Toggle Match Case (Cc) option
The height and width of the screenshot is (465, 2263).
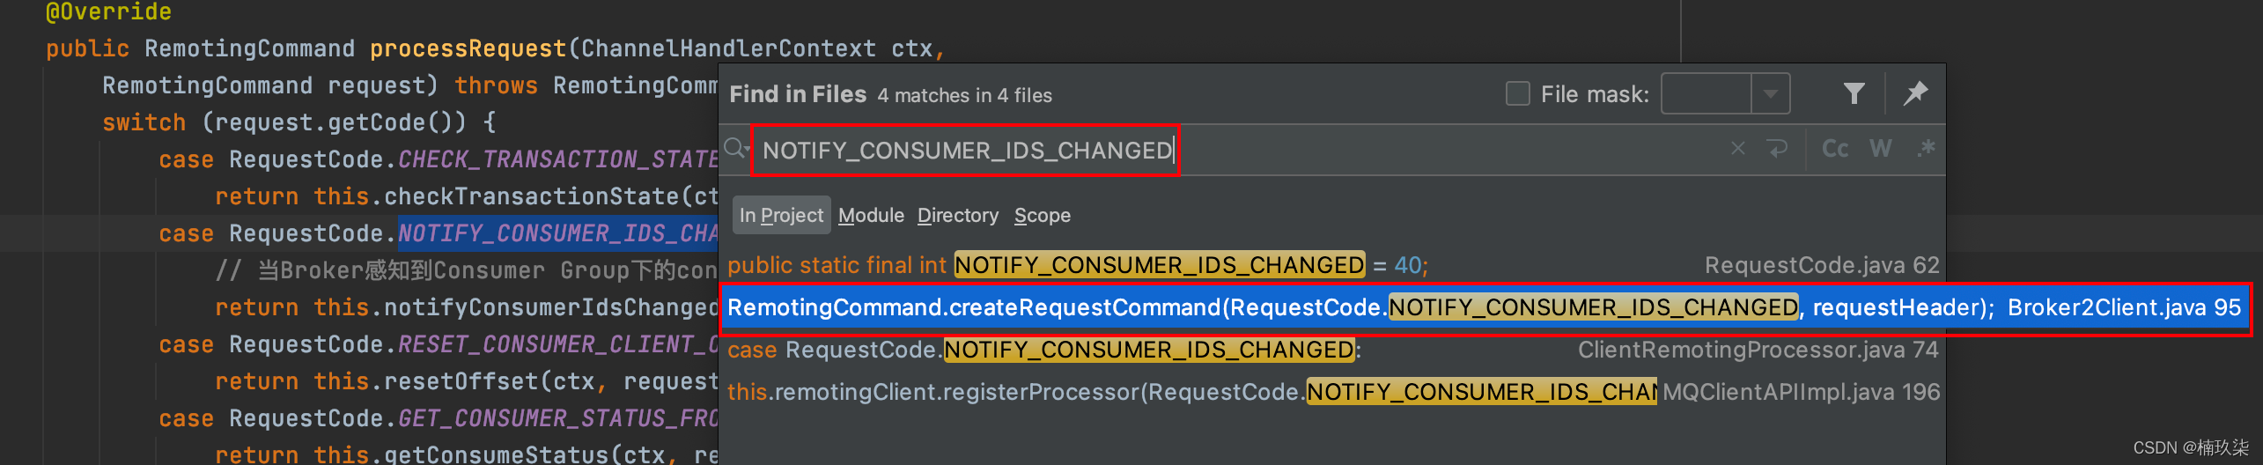click(x=1835, y=149)
